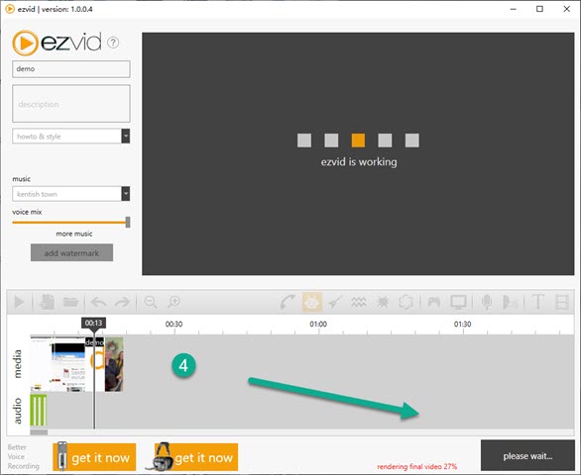Zoom in the timeline with the plus magnifier
This screenshot has height=475, width=581.
174,302
